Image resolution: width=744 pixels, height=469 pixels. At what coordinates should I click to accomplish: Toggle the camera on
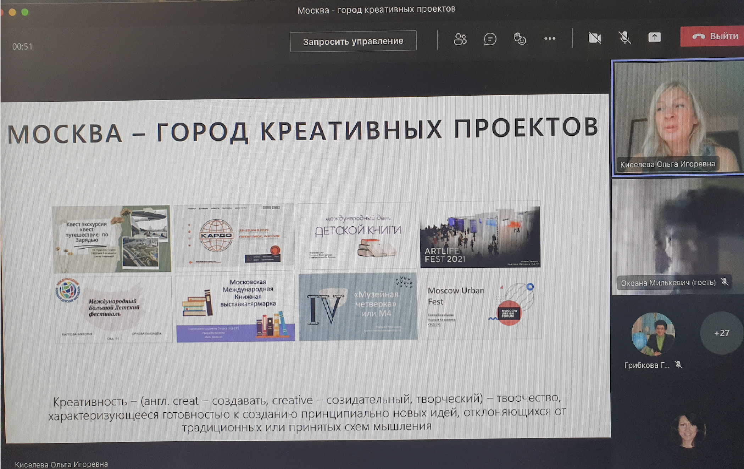click(x=595, y=38)
